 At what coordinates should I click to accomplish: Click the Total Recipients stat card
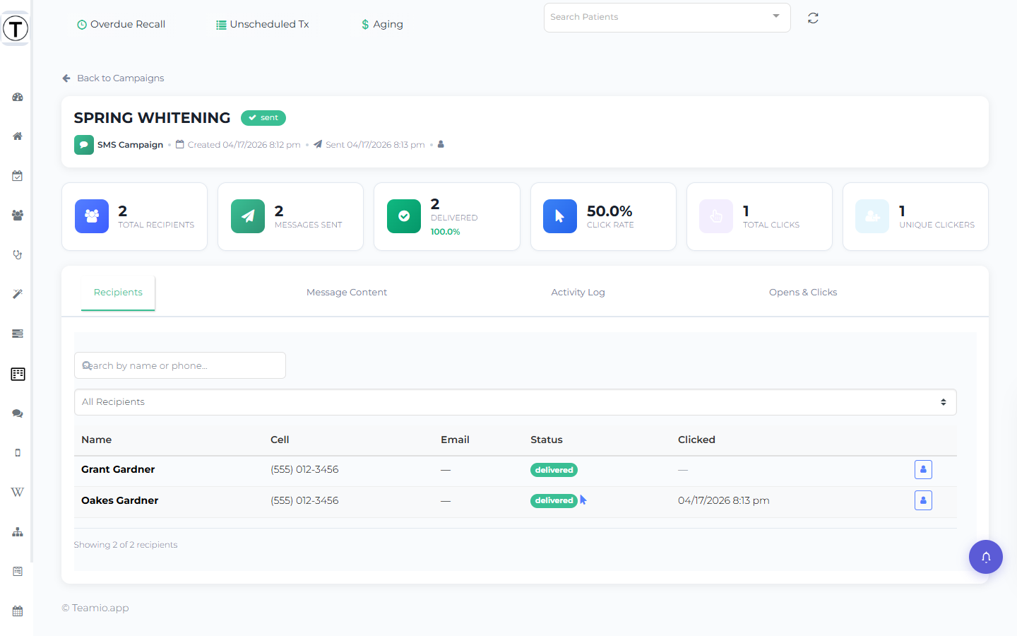click(x=134, y=217)
